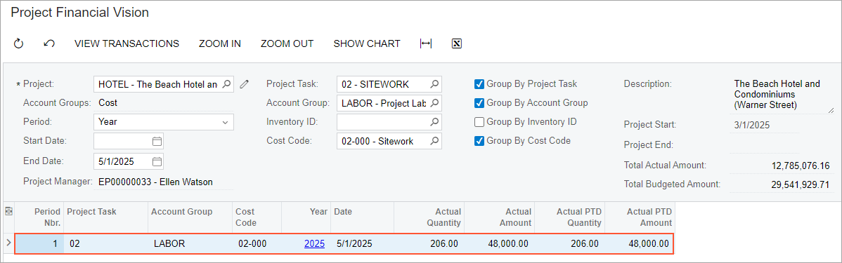Click the export to Excel icon
Screen dimensions: 842x263
tap(456, 43)
